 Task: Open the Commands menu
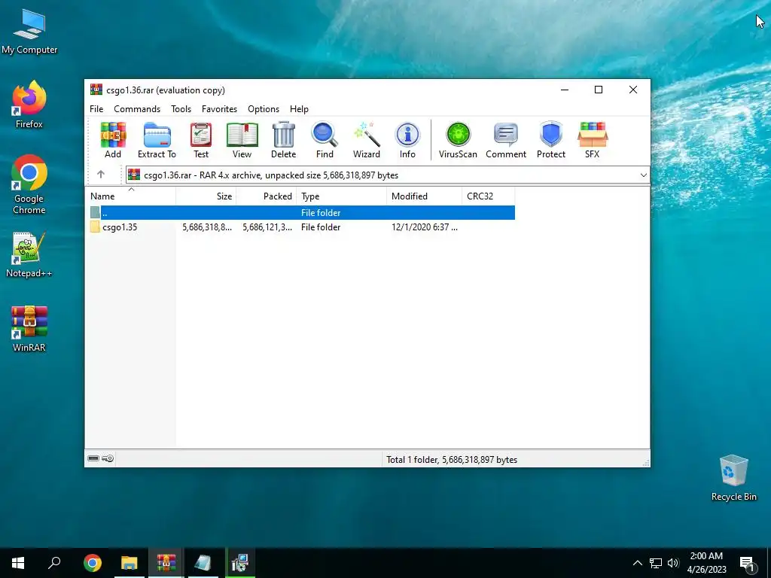click(137, 109)
